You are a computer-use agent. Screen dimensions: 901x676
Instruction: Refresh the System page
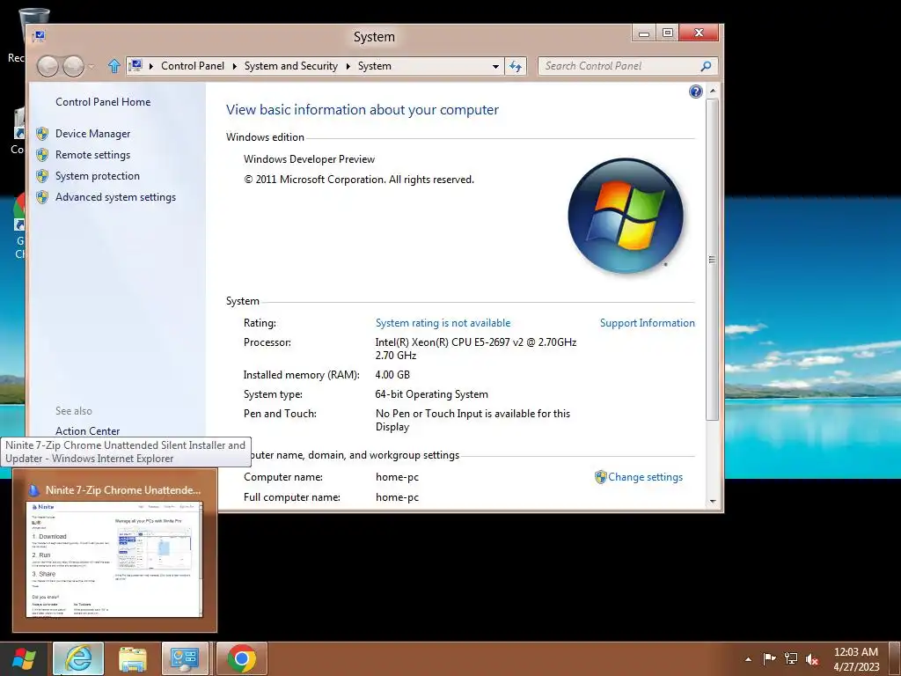516,66
